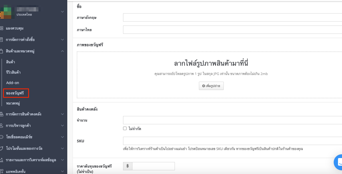Viewport: 342px width, 174px height.
Task: Click into ภาษาไทย name field
Action: coord(232,30)
